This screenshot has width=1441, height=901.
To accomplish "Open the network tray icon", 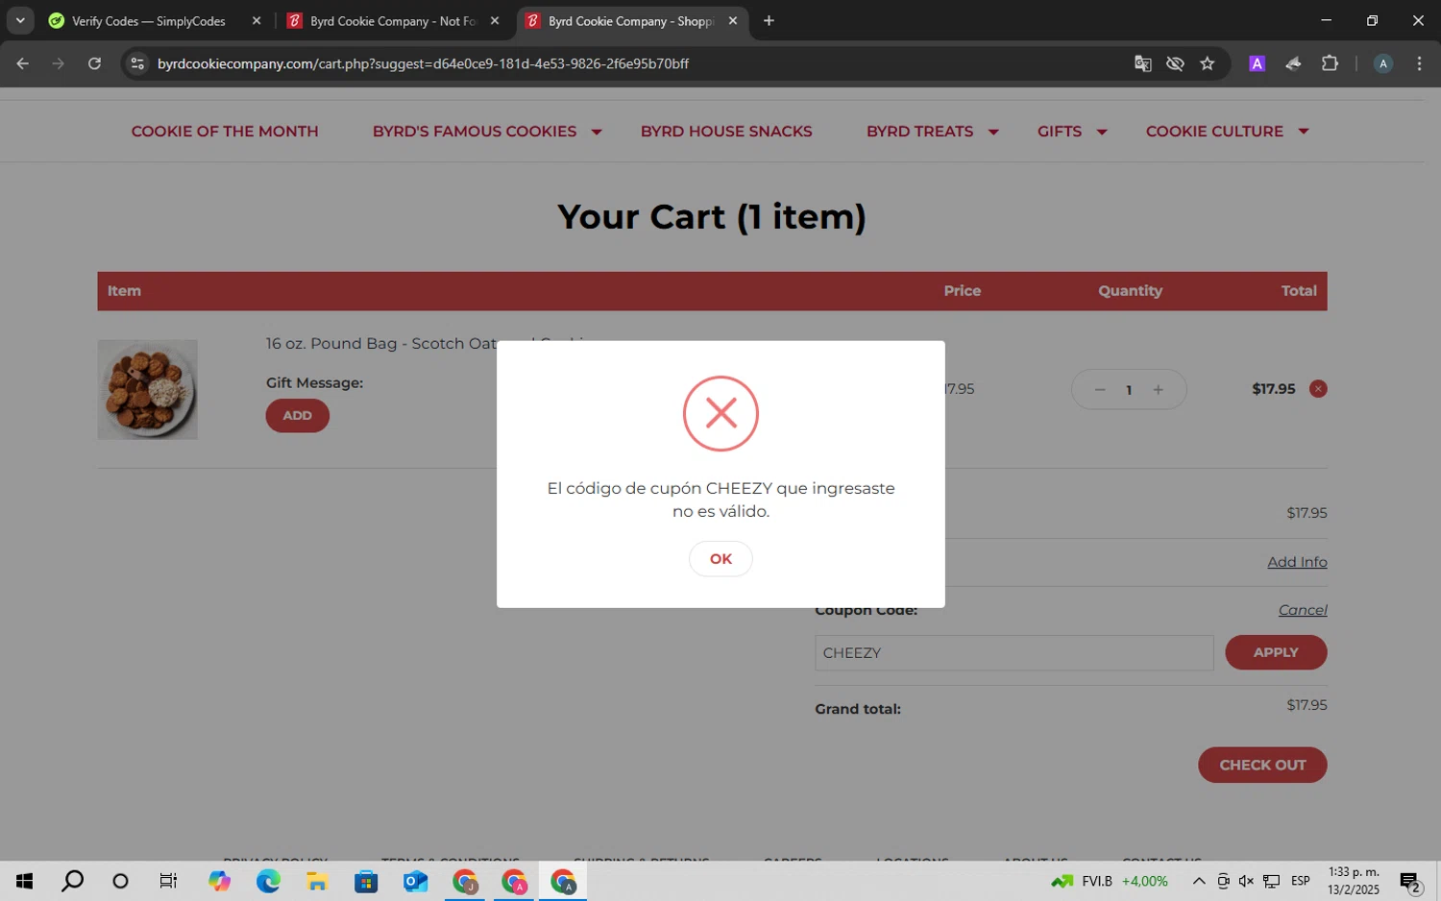I will coord(1271,881).
